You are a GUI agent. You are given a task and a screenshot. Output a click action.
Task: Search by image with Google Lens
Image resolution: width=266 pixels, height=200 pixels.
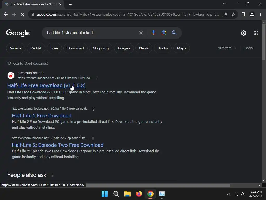click(x=164, y=33)
